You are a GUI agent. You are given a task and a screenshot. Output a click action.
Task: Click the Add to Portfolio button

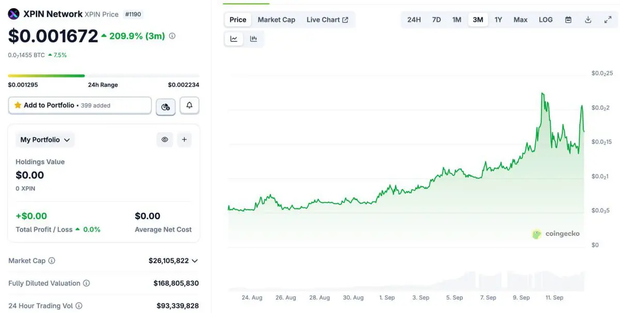[x=80, y=105]
